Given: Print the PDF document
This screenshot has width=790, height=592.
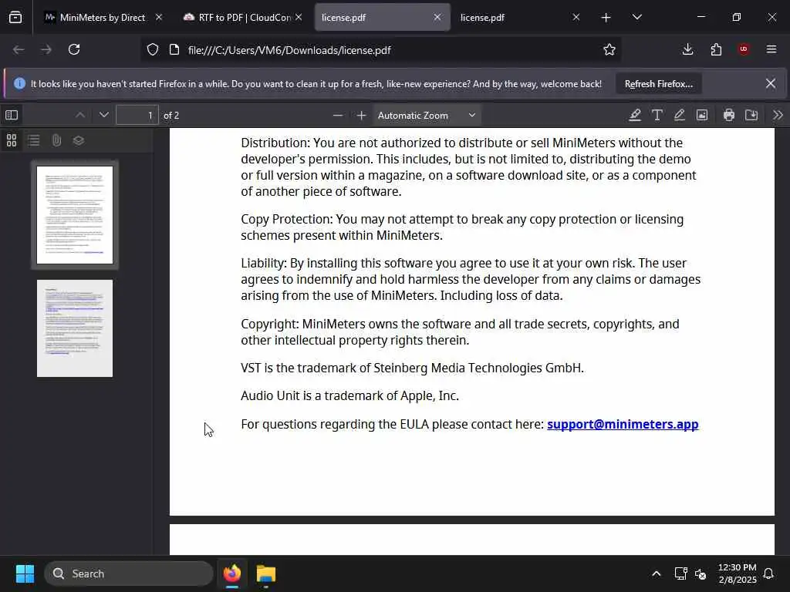Looking at the screenshot, I should [x=729, y=116].
